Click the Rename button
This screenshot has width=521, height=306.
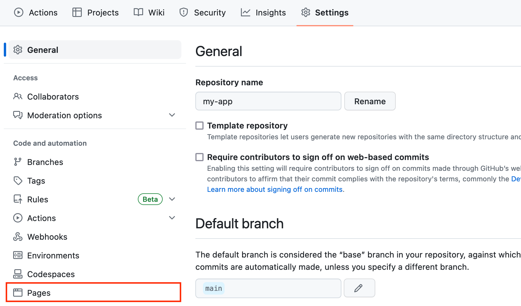coord(370,101)
